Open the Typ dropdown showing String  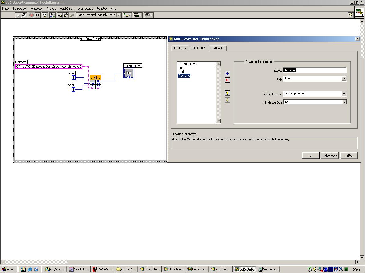[315, 78]
